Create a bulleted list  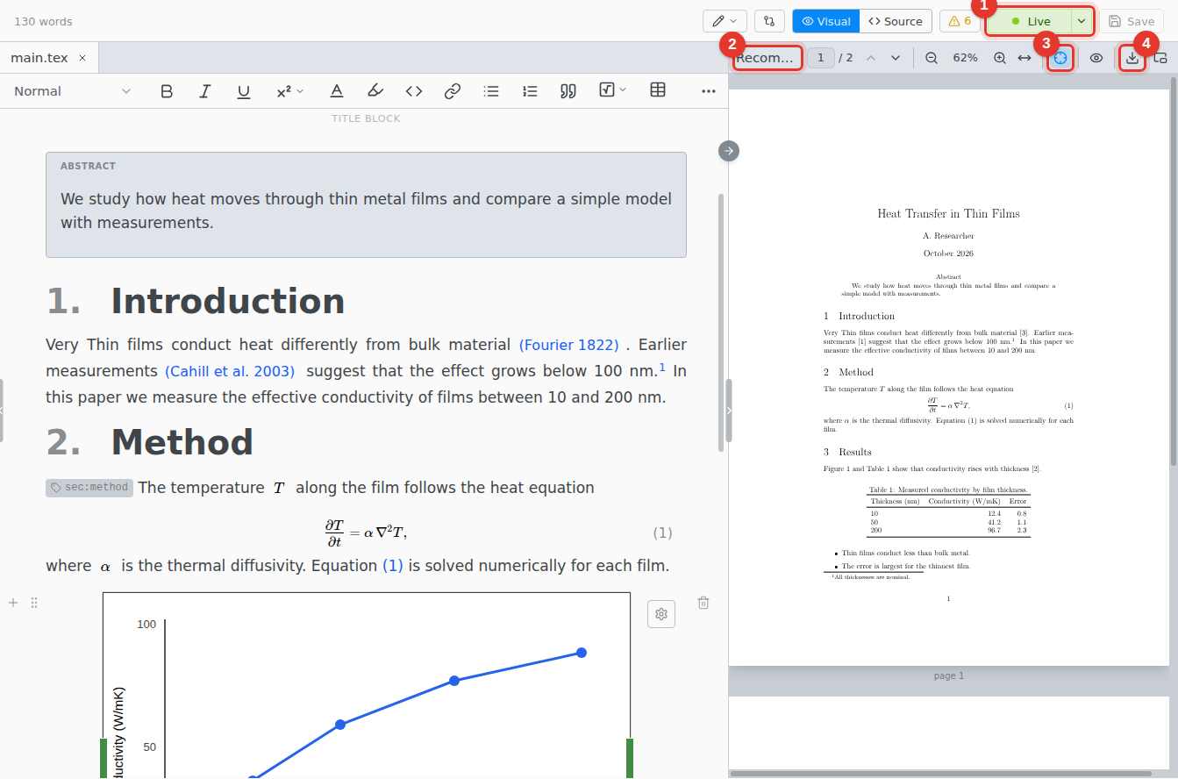pos(491,91)
